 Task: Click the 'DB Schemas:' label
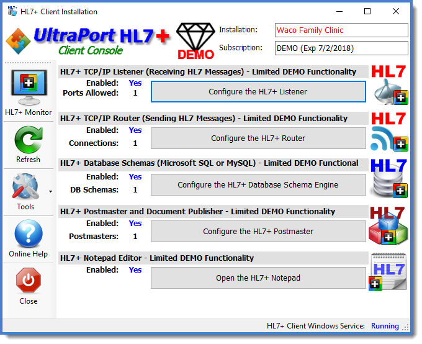pyautogui.click(x=94, y=190)
